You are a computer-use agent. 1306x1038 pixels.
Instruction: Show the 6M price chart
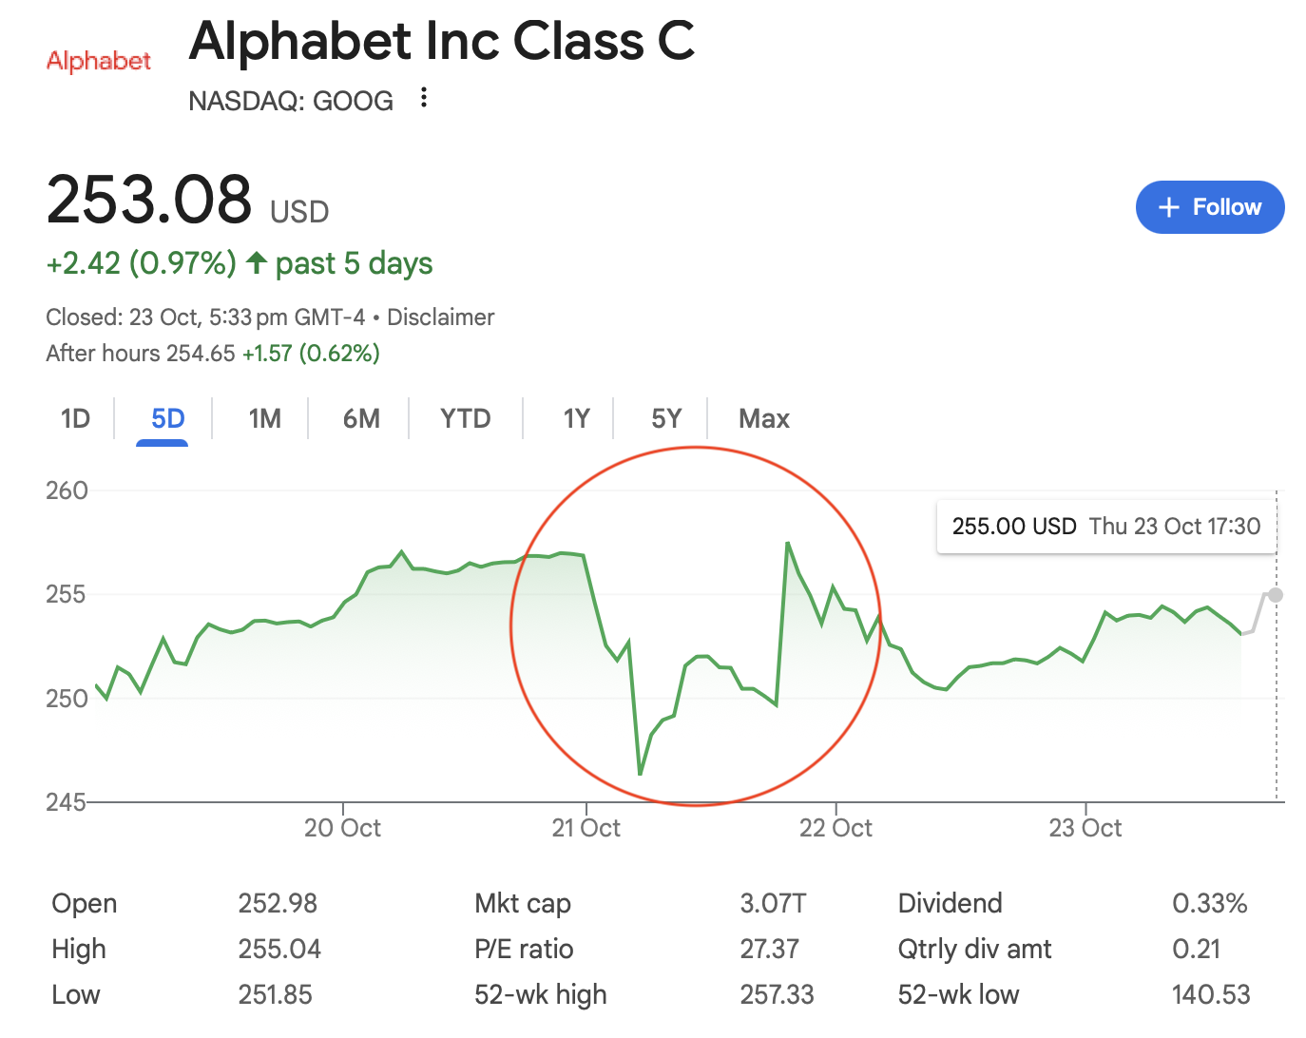tap(361, 419)
